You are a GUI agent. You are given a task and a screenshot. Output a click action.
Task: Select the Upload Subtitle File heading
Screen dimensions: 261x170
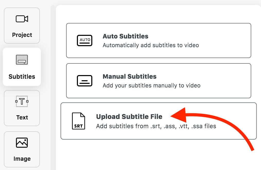129,117
